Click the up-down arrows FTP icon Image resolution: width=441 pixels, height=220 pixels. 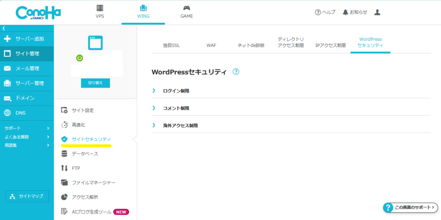pyautogui.click(x=65, y=168)
